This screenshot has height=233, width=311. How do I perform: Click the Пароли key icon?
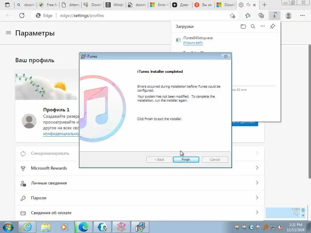(23, 198)
